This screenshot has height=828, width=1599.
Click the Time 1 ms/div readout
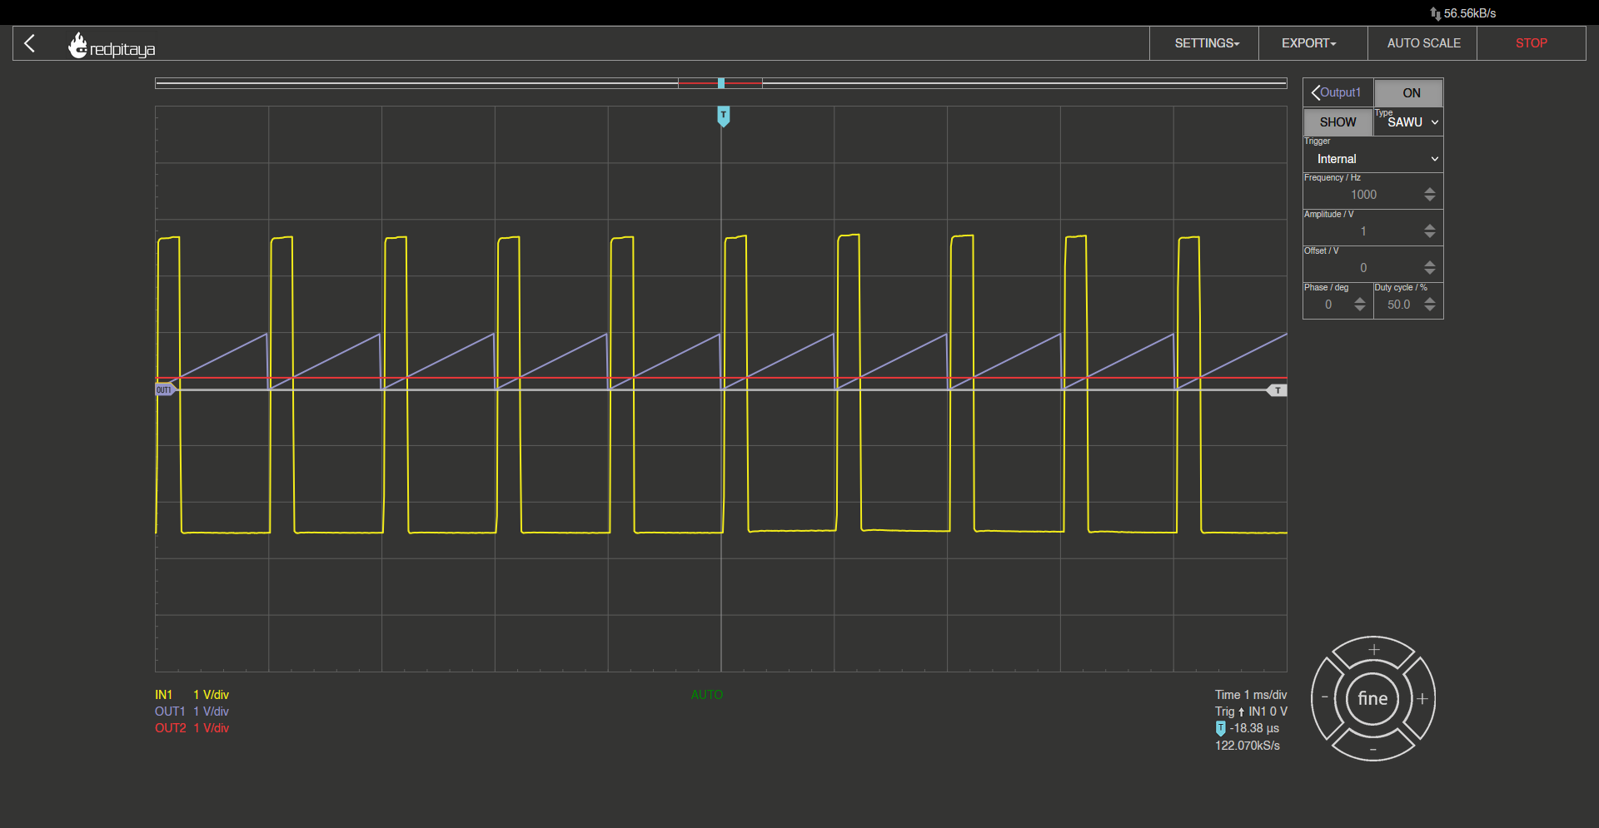(x=1251, y=695)
